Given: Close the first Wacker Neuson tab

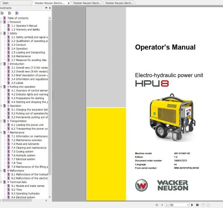Looking at the screenshot, I should coord(68,3).
